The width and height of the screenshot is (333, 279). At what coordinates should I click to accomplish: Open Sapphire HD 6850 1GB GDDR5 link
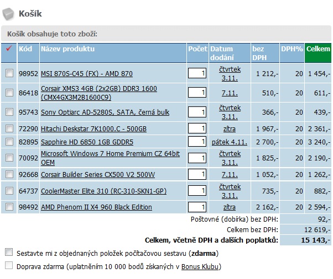pyautogui.click(x=87, y=142)
